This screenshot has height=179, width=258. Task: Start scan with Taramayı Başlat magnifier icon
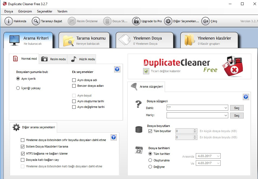pos(36,21)
